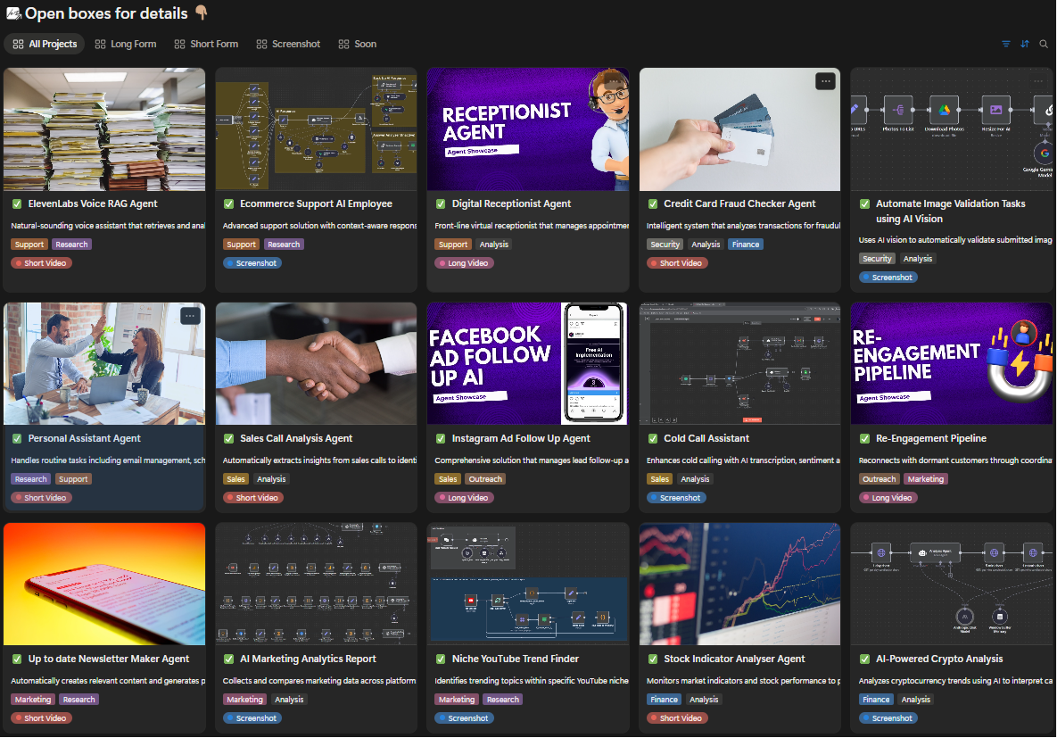Click the Sales Call handshake cover image
1057x738 pixels.
(x=316, y=363)
